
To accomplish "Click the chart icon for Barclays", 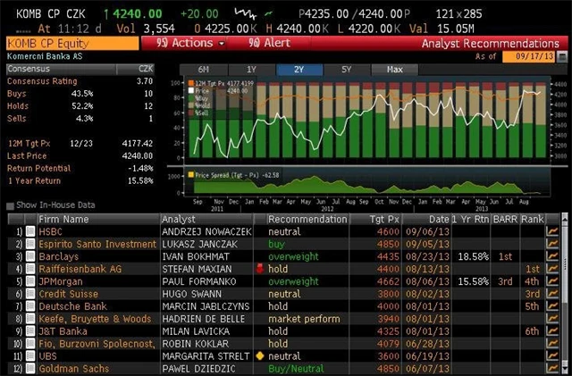I will coord(553,255).
